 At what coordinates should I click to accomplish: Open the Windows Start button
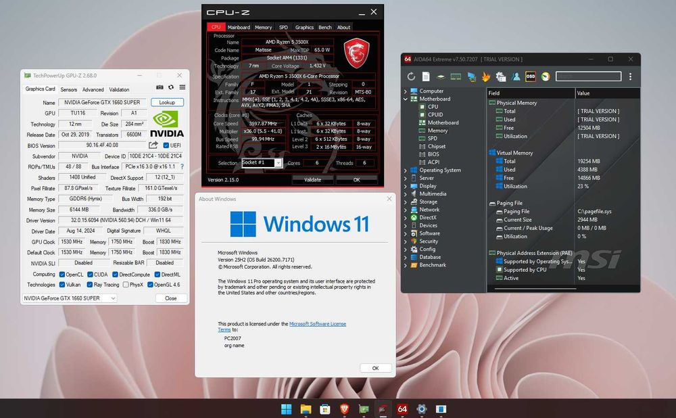286,409
